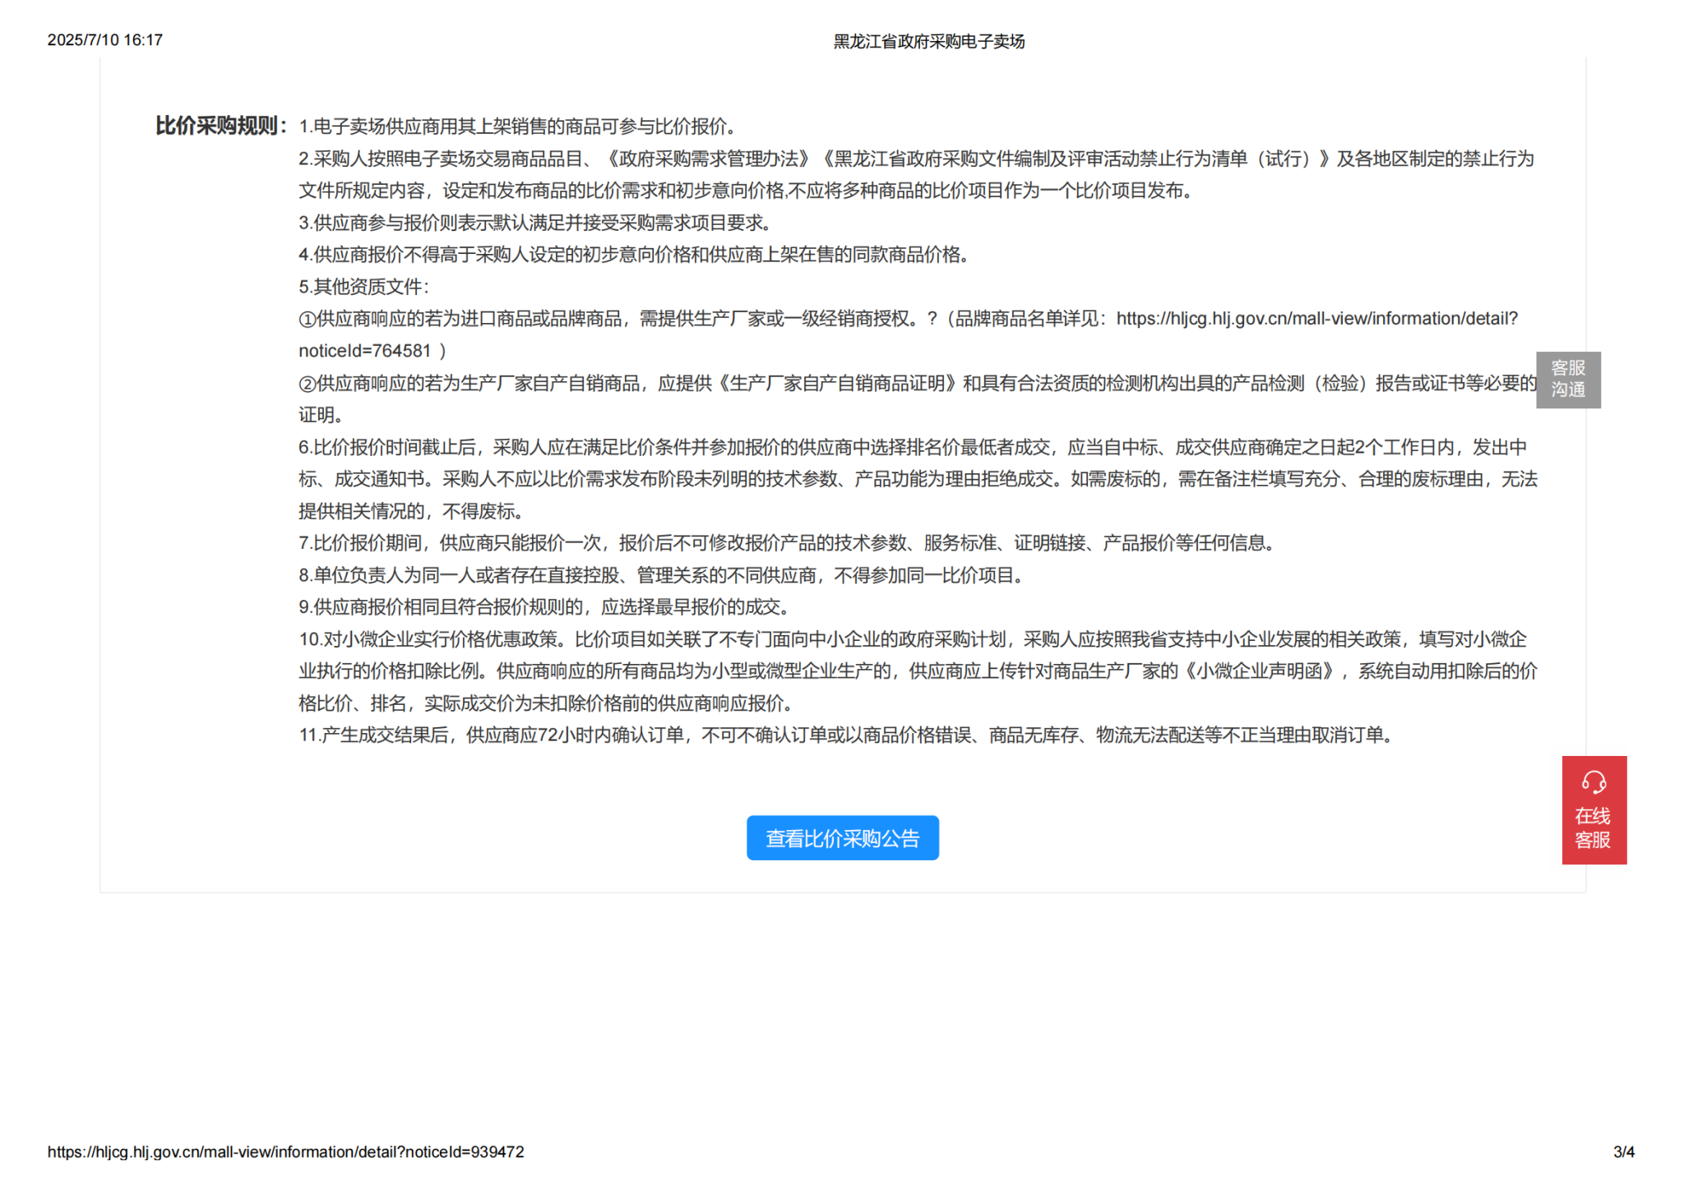Click the page header 黑龙江省政府采购电子卖场
The width and height of the screenshot is (1684, 1189).
tap(928, 41)
